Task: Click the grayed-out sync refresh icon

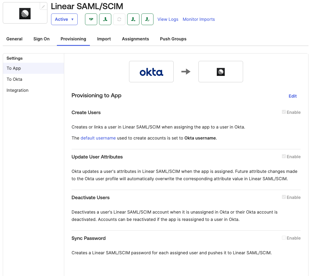Action: [x=119, y=19]
